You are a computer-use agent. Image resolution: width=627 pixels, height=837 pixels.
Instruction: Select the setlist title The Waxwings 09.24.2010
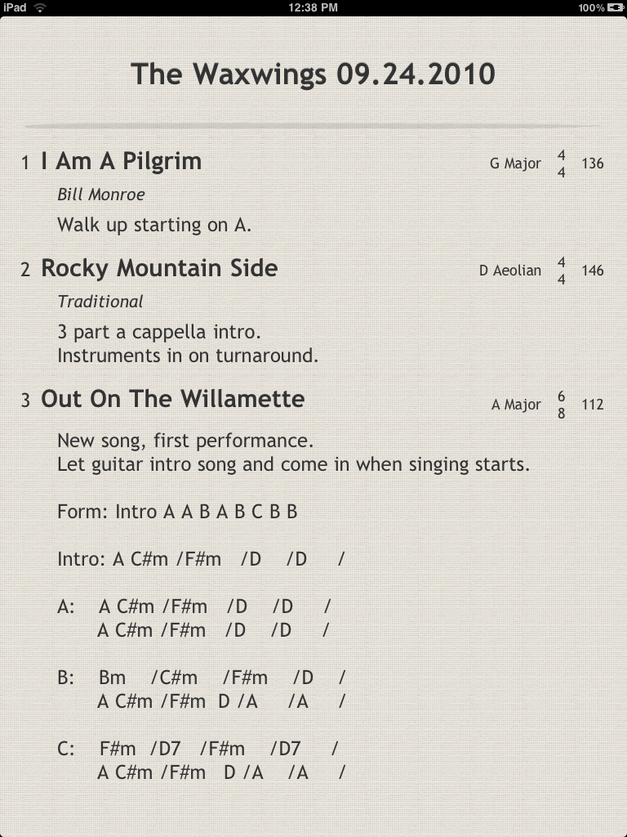313,74
